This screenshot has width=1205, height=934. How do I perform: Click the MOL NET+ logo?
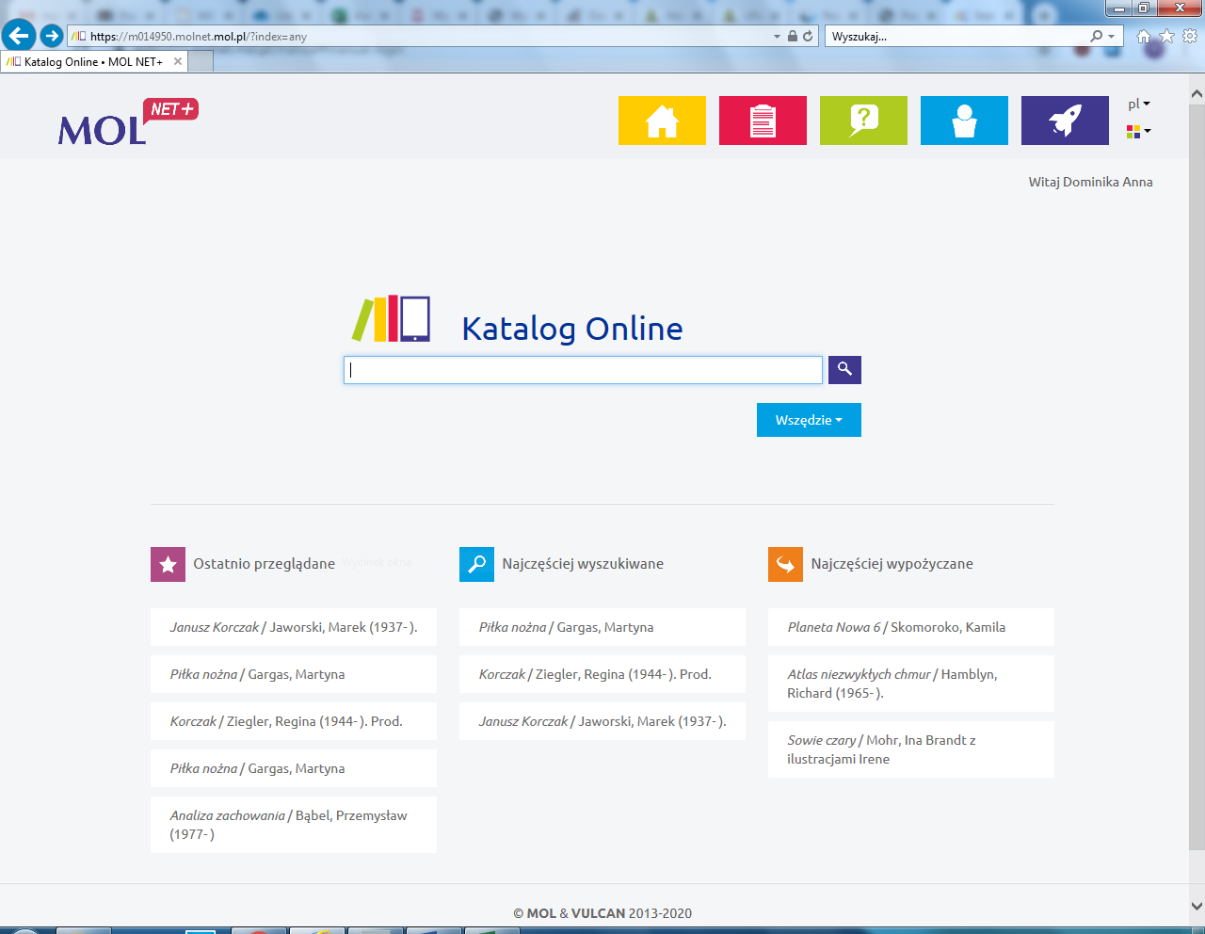click(127, 122)
